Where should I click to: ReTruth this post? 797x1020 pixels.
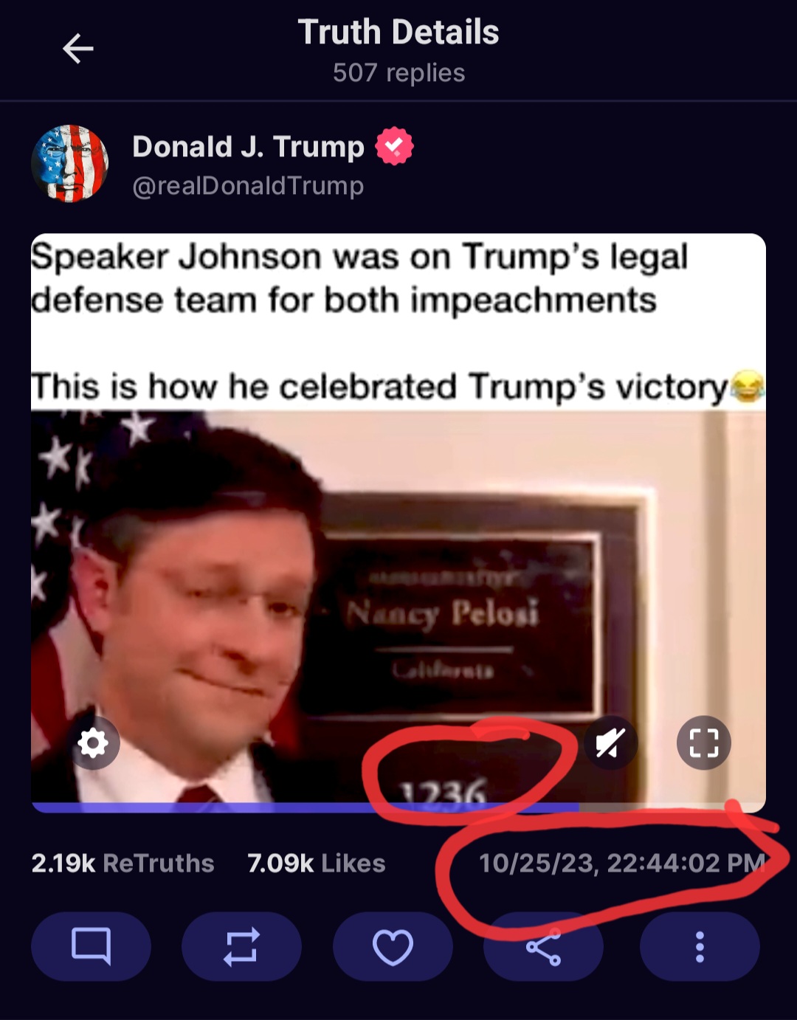[241, 946]
